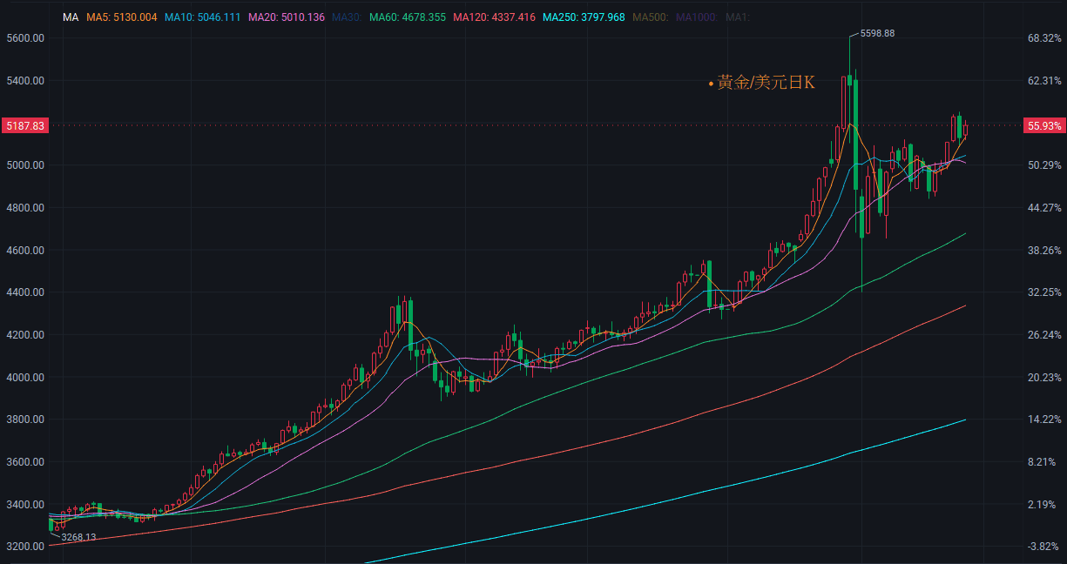Click the red 55.93% percentage tag
The image size is (1067, 564).
(x=1044, y=126)
